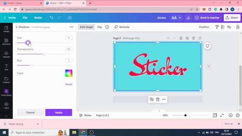Open Shadows panel more options

pos(71,27)
